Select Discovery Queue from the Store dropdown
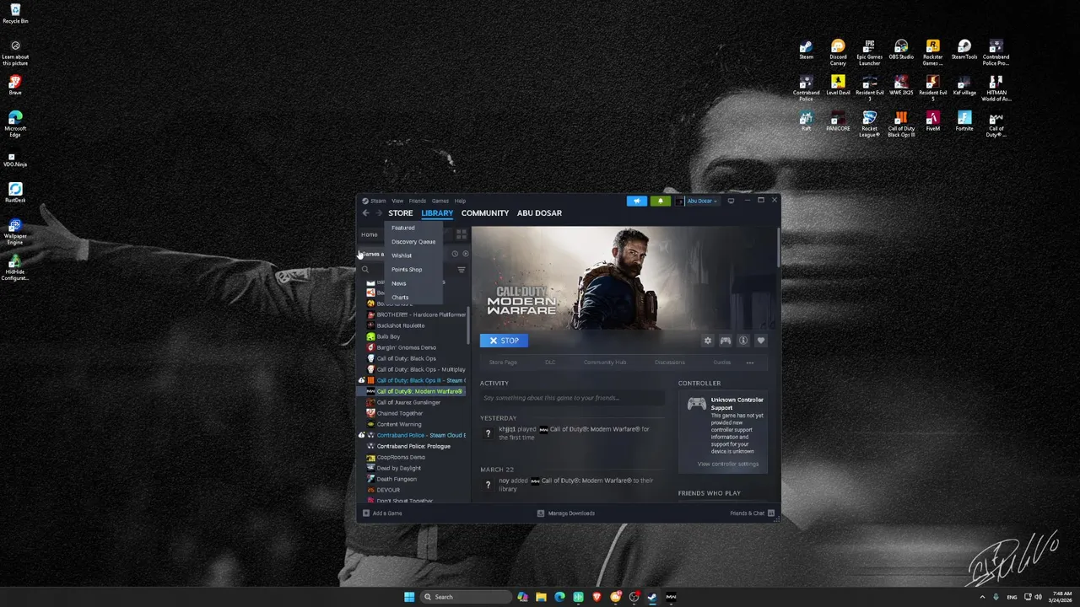Screen dimensions: 1080x607 point(413,242)
